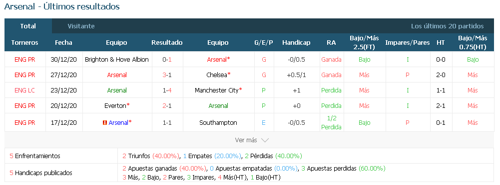
Task: Open the Southampton team link
Action: (x=218, y=123)
